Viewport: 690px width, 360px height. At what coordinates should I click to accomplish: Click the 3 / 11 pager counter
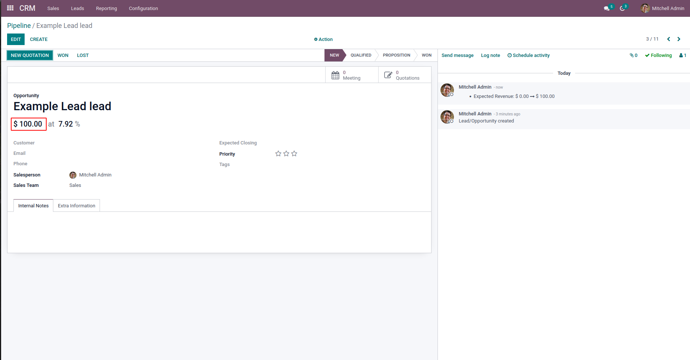(652, 39)
